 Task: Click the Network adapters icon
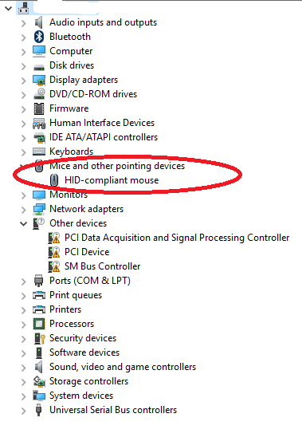tap(39, 209)
